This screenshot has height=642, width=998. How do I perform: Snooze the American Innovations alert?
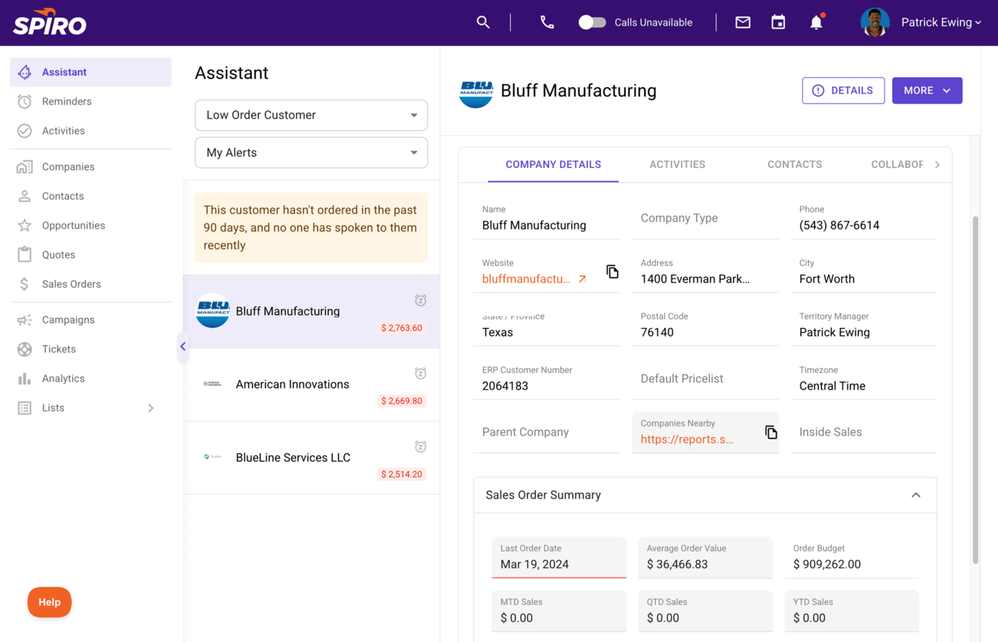(x=420, y=373)
